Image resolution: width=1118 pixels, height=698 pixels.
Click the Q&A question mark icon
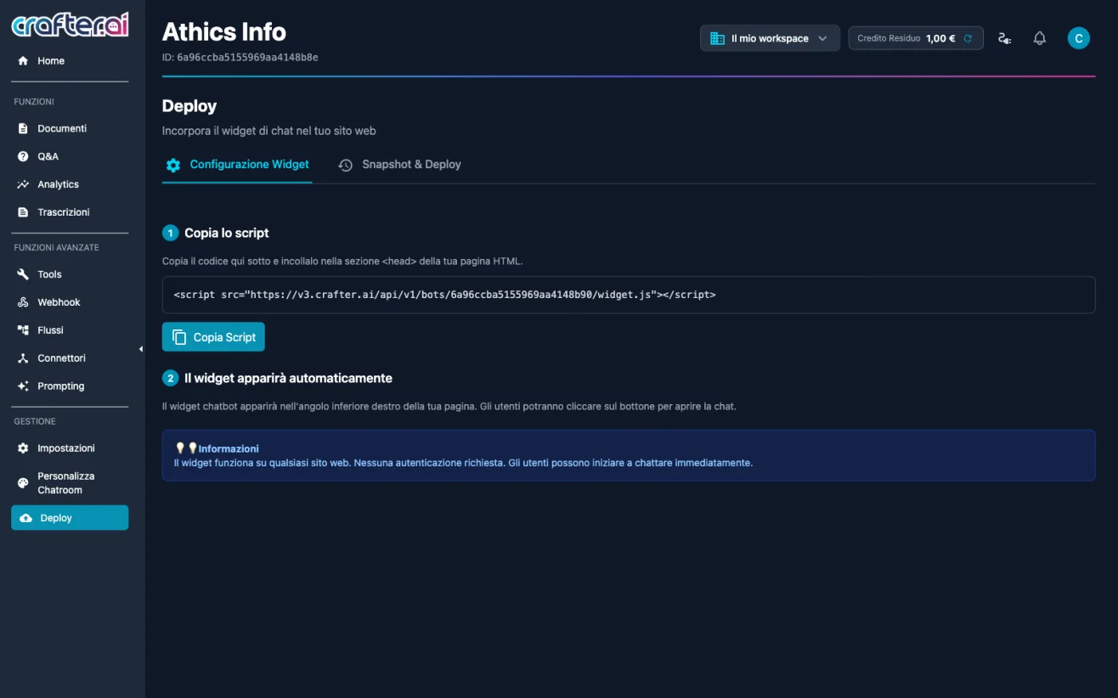(x=23, y=157)
